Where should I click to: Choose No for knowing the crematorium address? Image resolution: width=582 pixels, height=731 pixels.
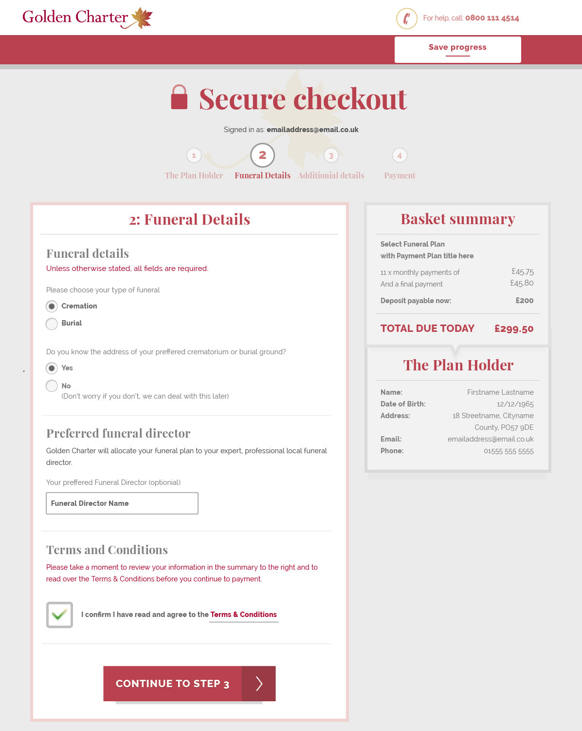(x=52, y=385)
